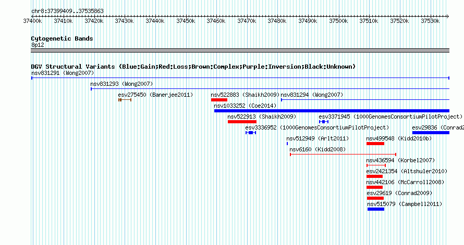The height and width of the screenshot is (245, 464).
Task: Click the 8p12 band label
Action: pos(38,45)
